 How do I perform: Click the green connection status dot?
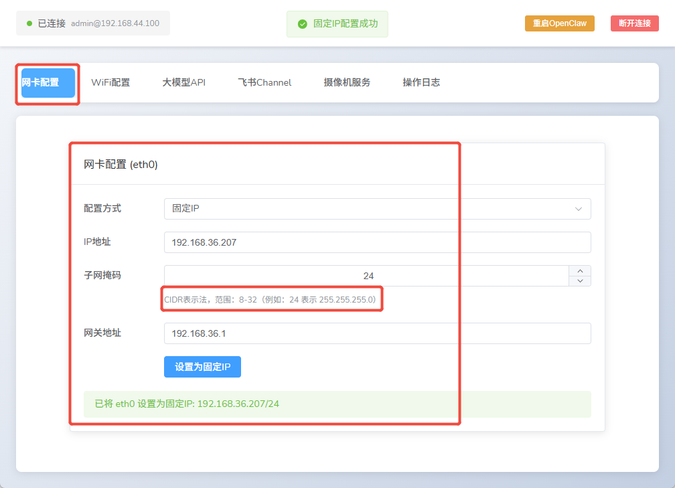[29, 23]
